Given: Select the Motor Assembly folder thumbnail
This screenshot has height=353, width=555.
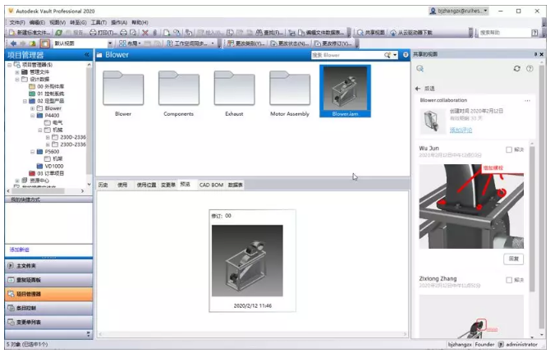Looking at the screenshot, I should pos(290,93).
